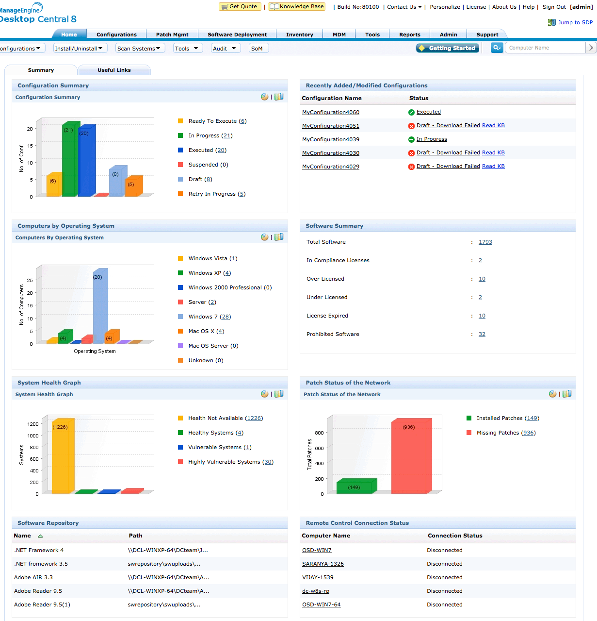597x621 pixels.
Task: Expand the Audit dropdown
Action: click(226, 49)
